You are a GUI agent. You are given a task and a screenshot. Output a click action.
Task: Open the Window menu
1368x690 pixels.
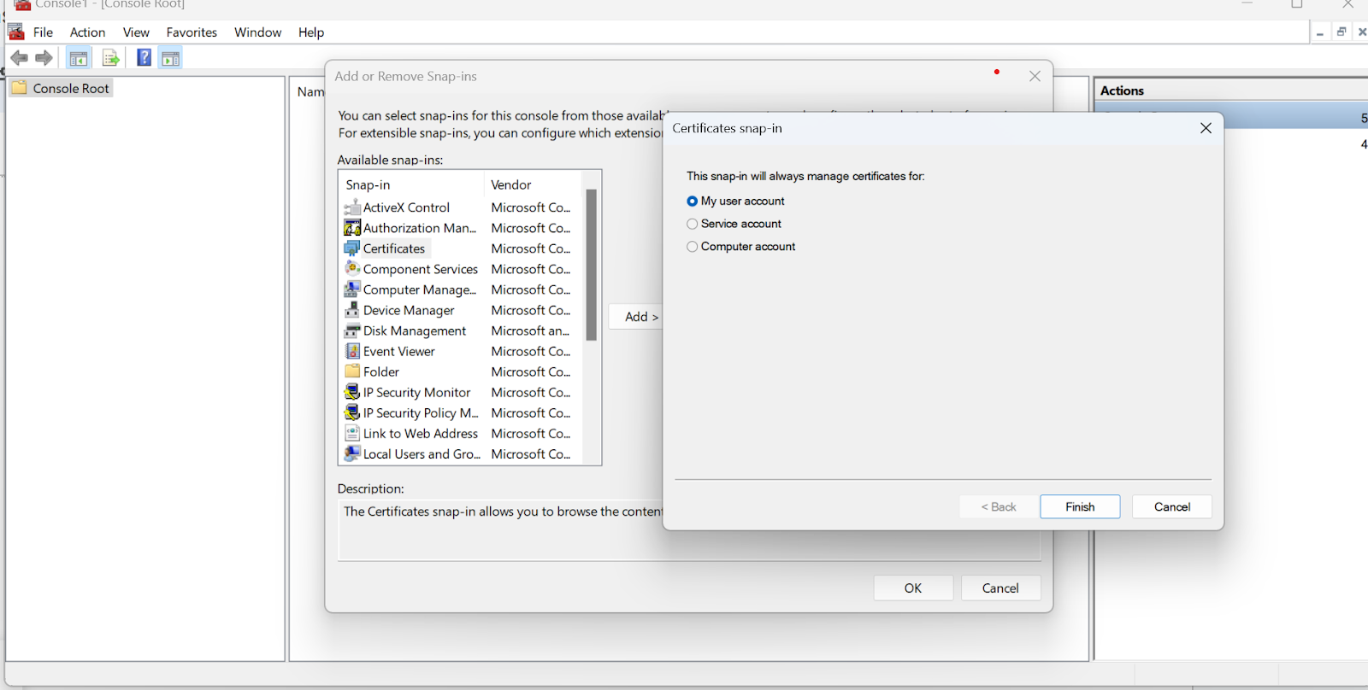pyautogui.click(x=258, y=32)
